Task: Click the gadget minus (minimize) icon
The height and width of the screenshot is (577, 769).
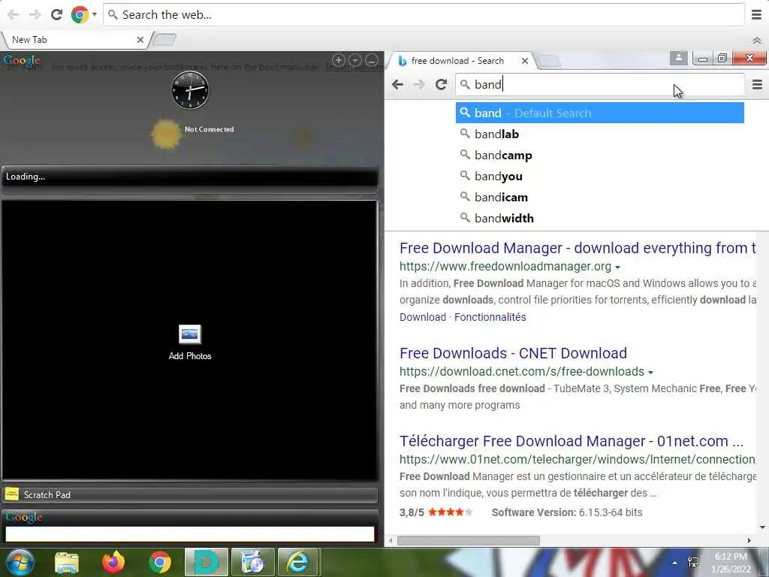Action: 372,60
